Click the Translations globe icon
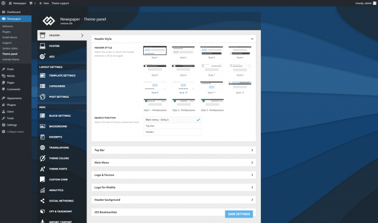 tap(43, 147)
